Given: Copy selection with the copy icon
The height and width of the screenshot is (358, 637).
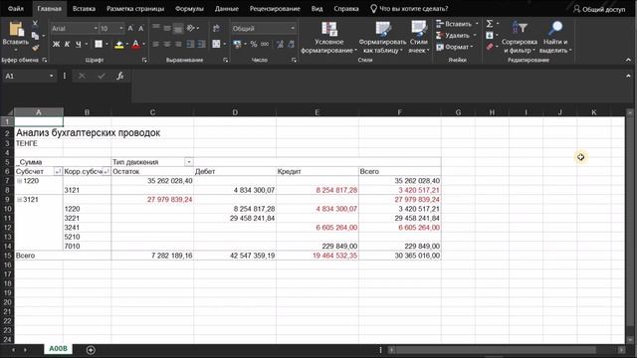Looking at the screenshot, I should tap(35, 36).
